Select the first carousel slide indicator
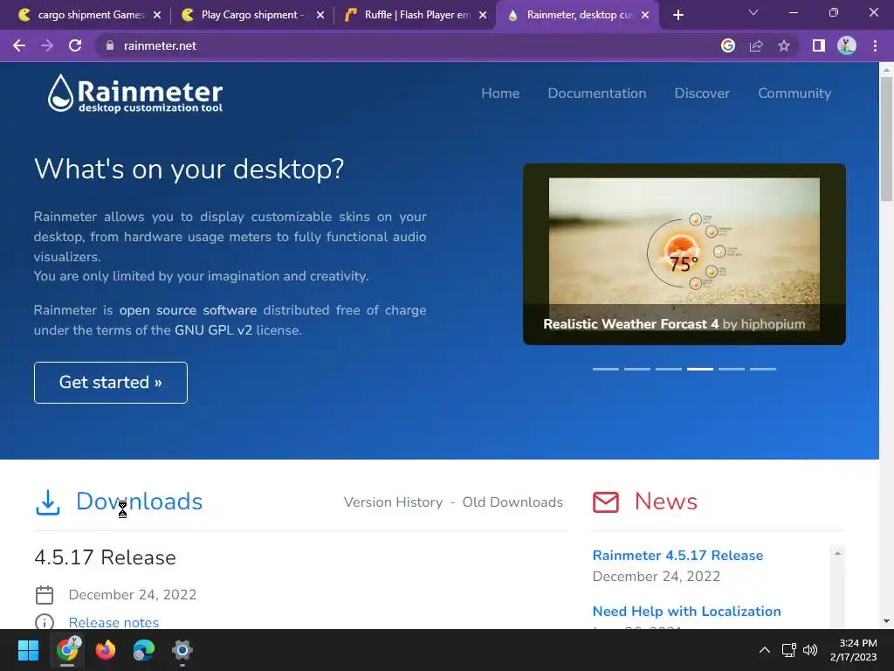The width and height of the screenshot is (894, 671). click(x=606, y=370)
